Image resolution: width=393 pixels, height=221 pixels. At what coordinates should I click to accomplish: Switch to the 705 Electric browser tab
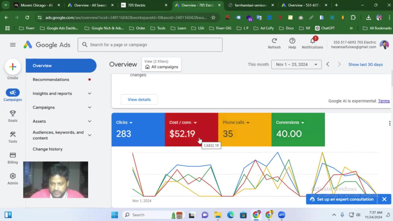coord(143,5)
